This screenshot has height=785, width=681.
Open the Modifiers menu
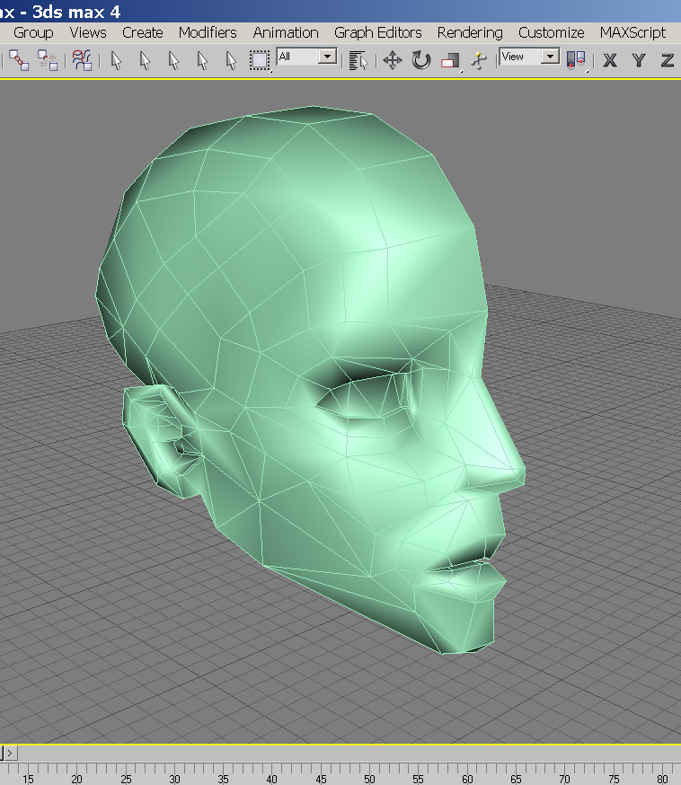click(x=208, y=32)
